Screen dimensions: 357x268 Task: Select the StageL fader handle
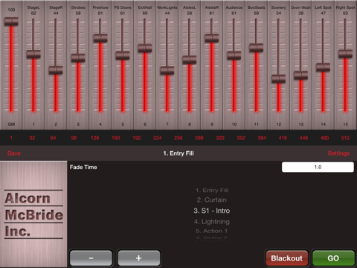(33, 54)
